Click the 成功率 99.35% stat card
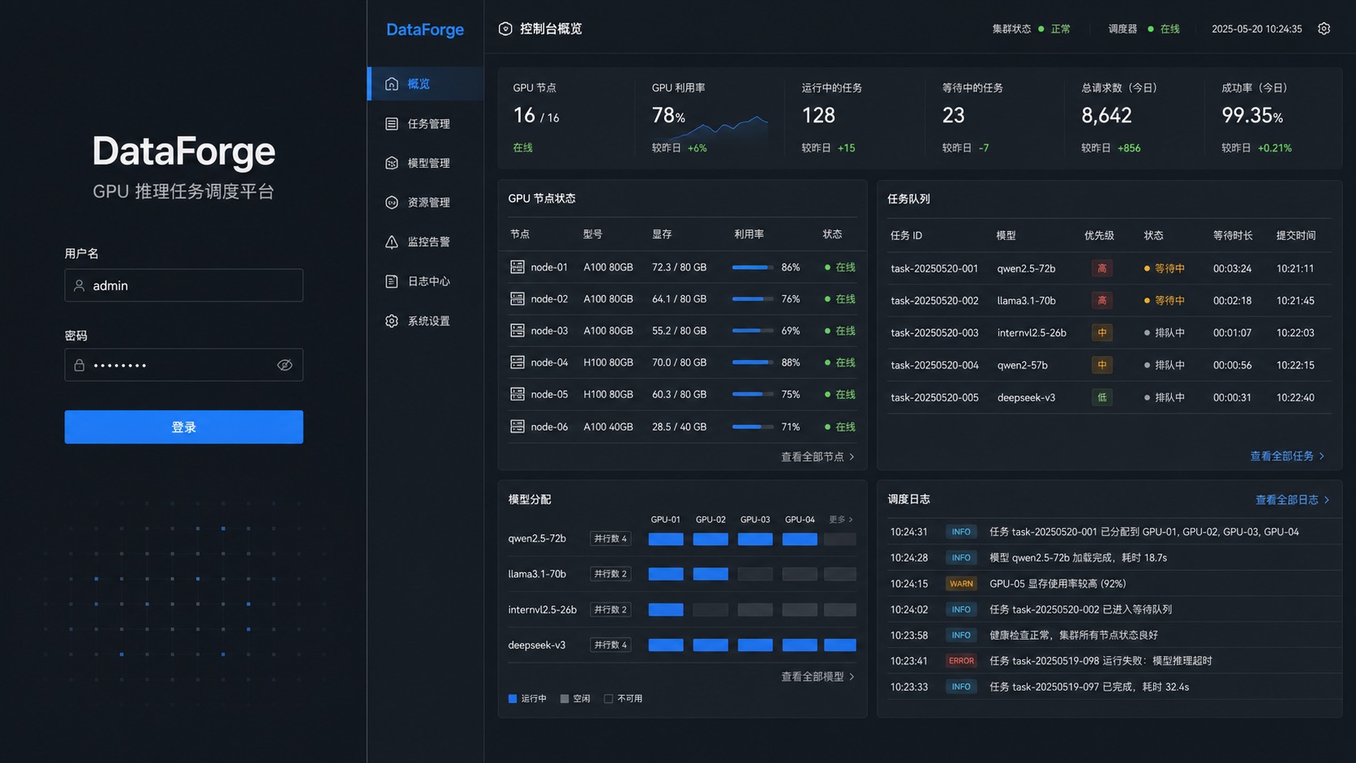Viewport: 1356px width, 763px height. 1273,118
